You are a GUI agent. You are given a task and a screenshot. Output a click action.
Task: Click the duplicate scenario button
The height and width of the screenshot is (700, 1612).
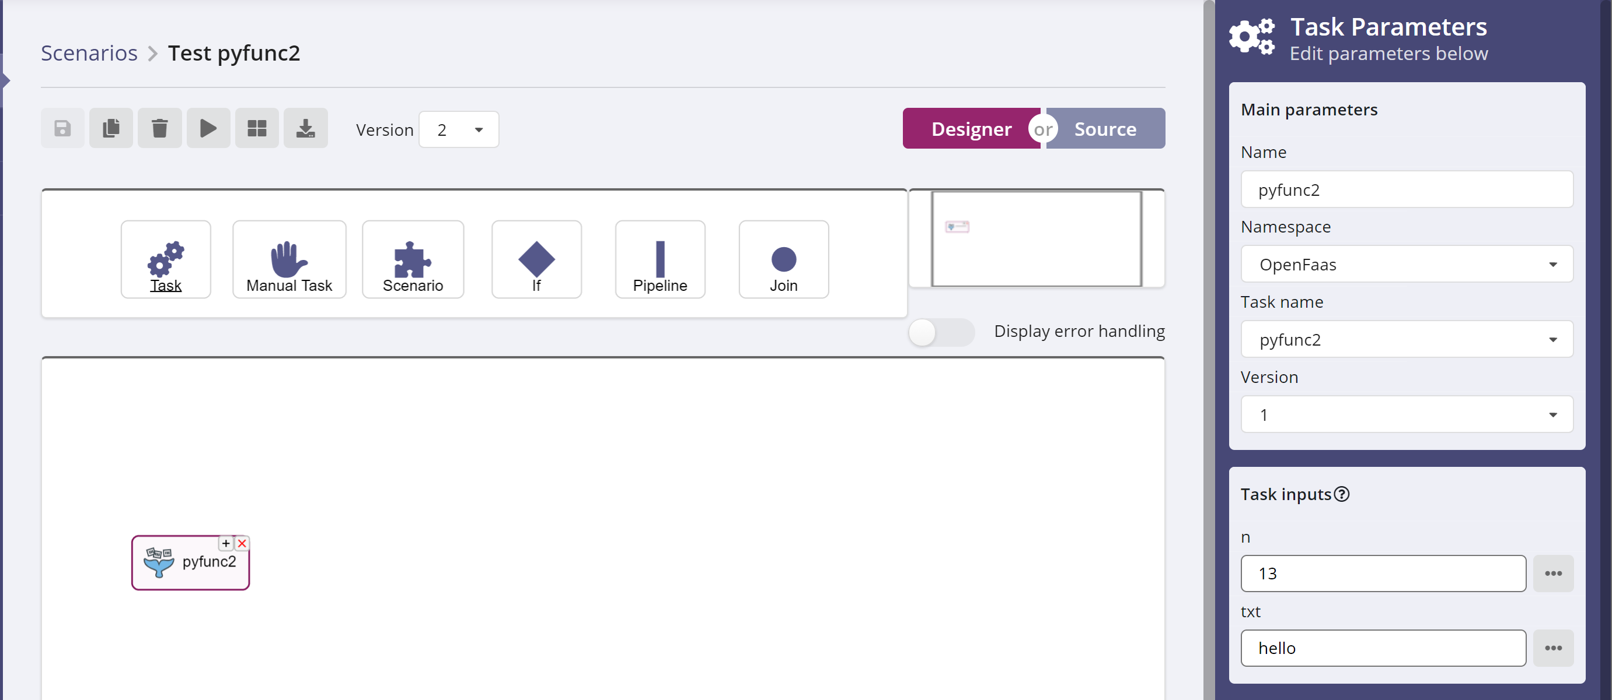pos(111,128)
